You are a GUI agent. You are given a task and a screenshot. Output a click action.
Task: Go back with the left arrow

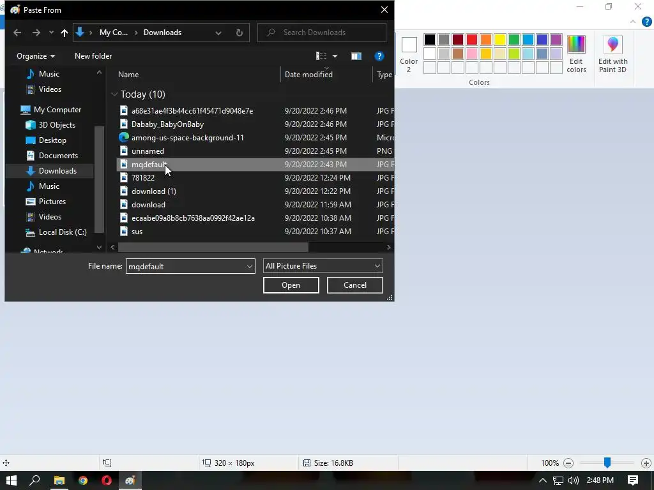point(17,33)
